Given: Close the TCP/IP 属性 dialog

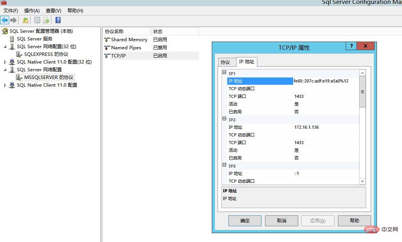Looking at the screenshot, I should pos(365,46).
